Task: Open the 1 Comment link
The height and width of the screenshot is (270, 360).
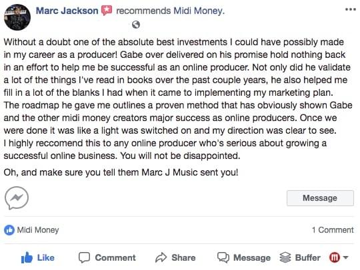Action: coord(333,230)
